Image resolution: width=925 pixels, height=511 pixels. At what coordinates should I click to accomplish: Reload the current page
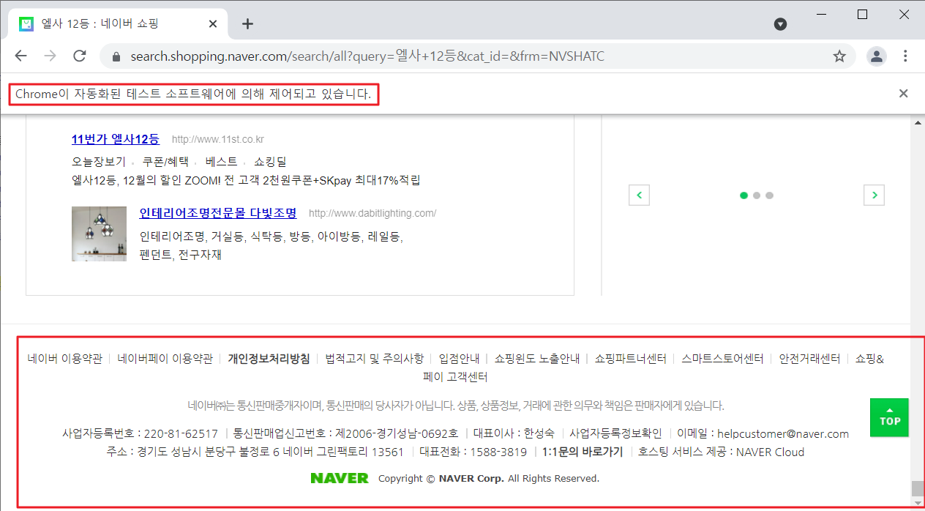pos(80,56)
